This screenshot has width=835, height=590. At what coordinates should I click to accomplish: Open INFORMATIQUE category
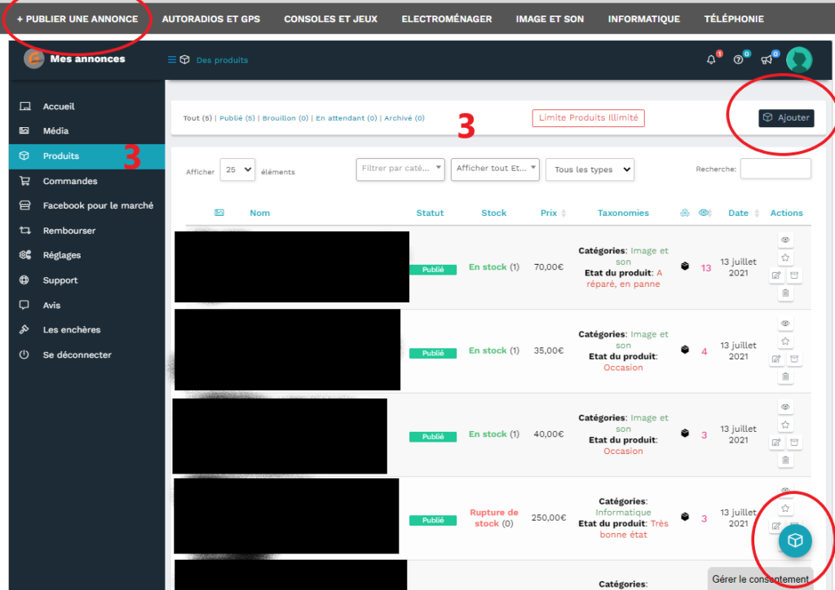pos(644,20)
